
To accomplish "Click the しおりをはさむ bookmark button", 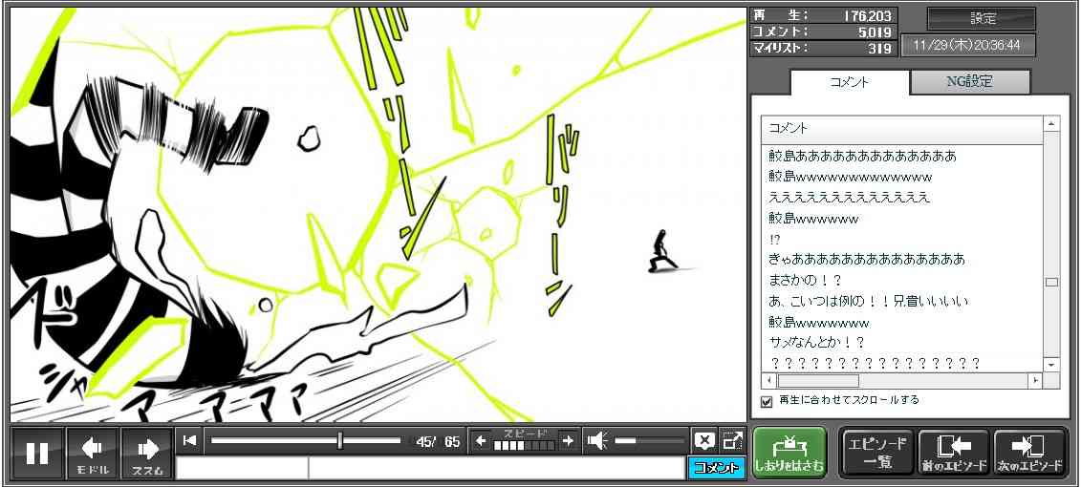I will (789, 453).
